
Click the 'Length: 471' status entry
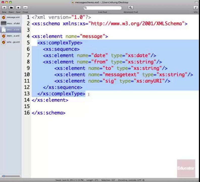tap(92, 180)
